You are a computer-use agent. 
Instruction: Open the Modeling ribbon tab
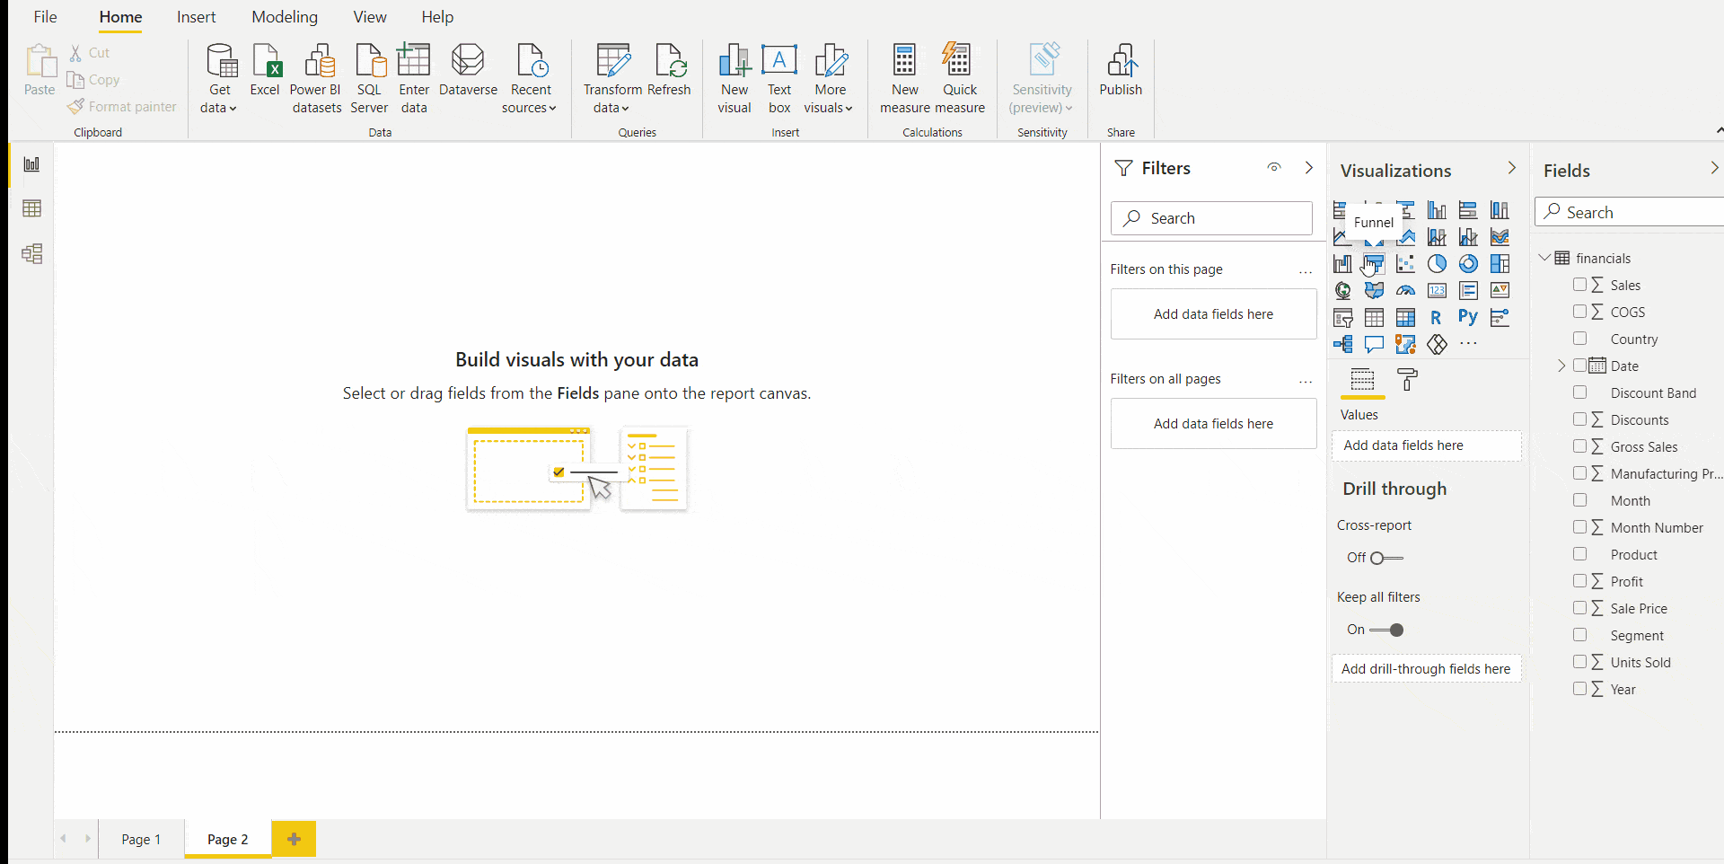(x=285, y=17)
